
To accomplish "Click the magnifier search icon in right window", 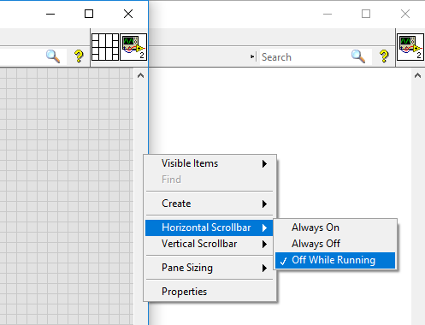I will (358, 56).
